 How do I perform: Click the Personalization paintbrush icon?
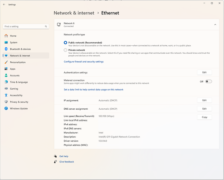click(x=6, y=62)
